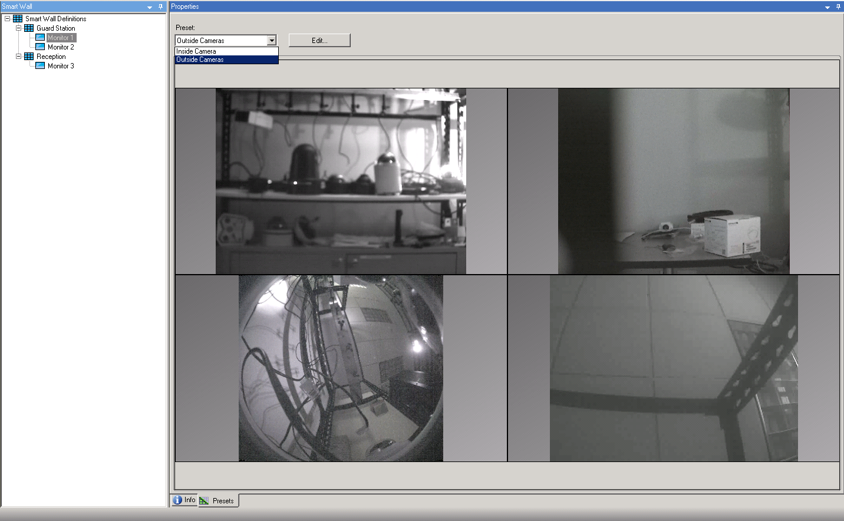
Task: Switch to the Presets tab
Action: click(218, 500)
